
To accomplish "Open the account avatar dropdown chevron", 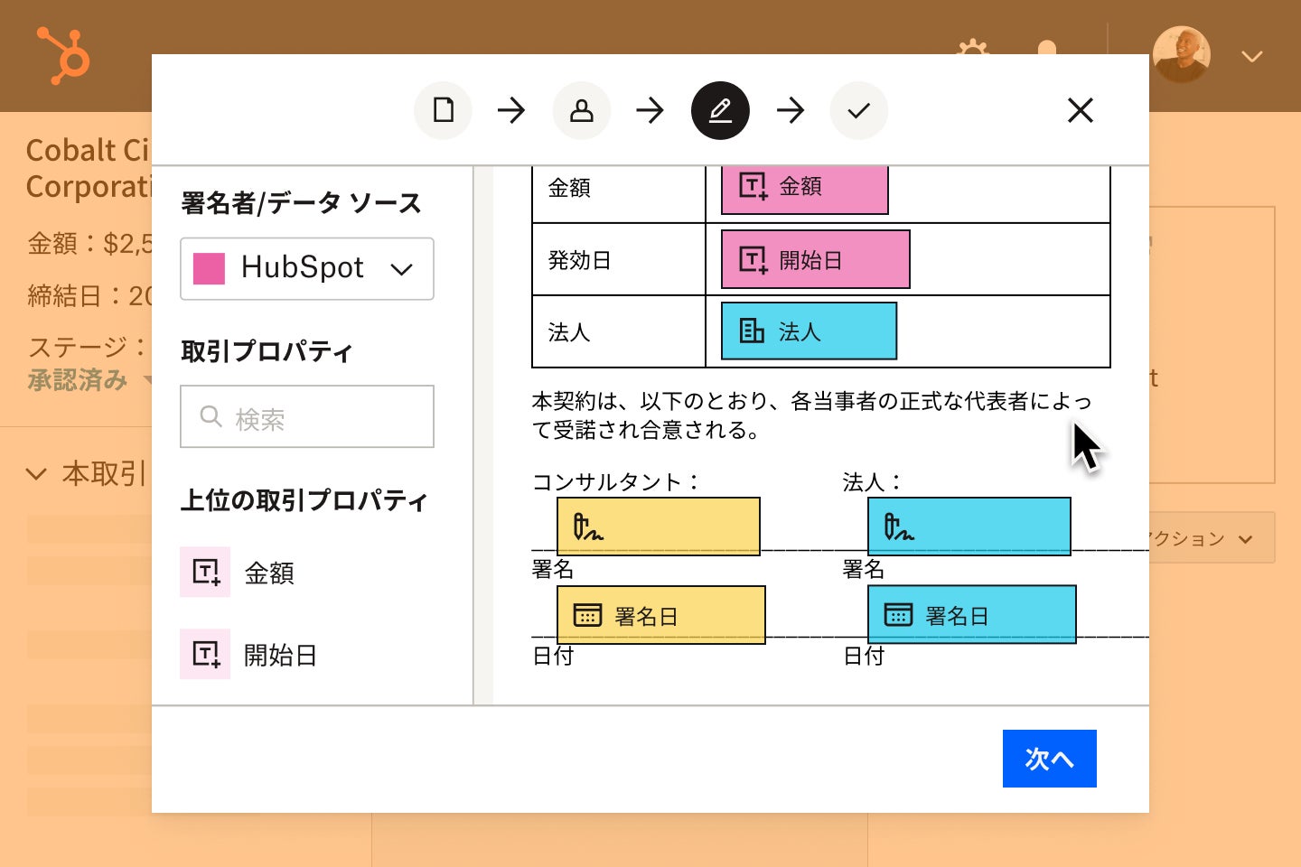I will pos(1251,57).
